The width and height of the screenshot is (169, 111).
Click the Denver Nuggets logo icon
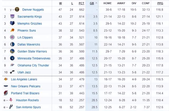coord(17,10)
